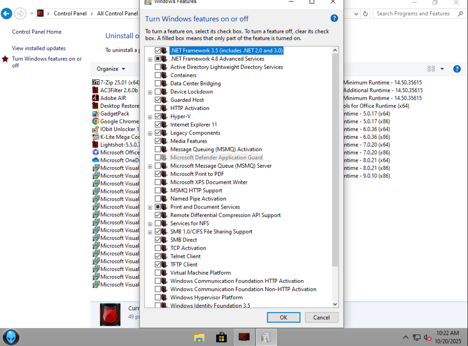
Task: Show hidden tray icons chevron
Action: point(406,337)
